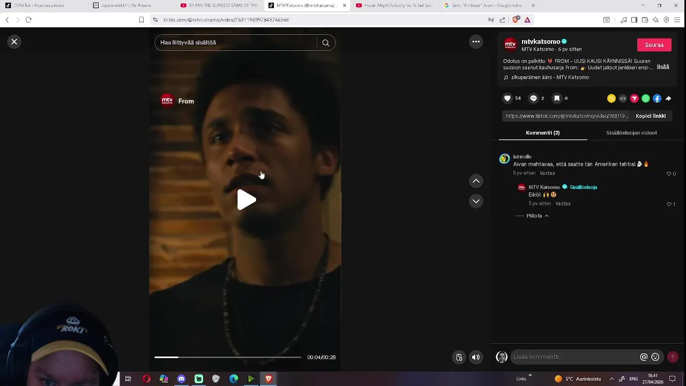The height and width of the screenshot is (386, 686).
Task: Share the video to WhatsApp
Action: 646,99
